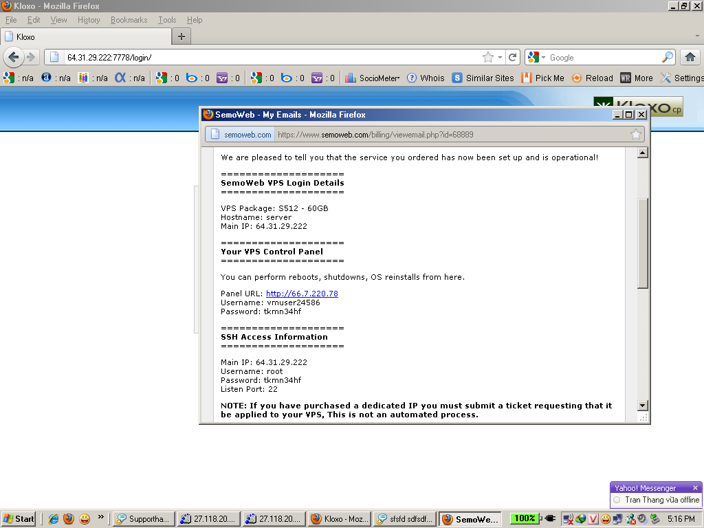Click the Username vmuser24586 text line
The image size is (704, 528).
click(x=270, y=302)
